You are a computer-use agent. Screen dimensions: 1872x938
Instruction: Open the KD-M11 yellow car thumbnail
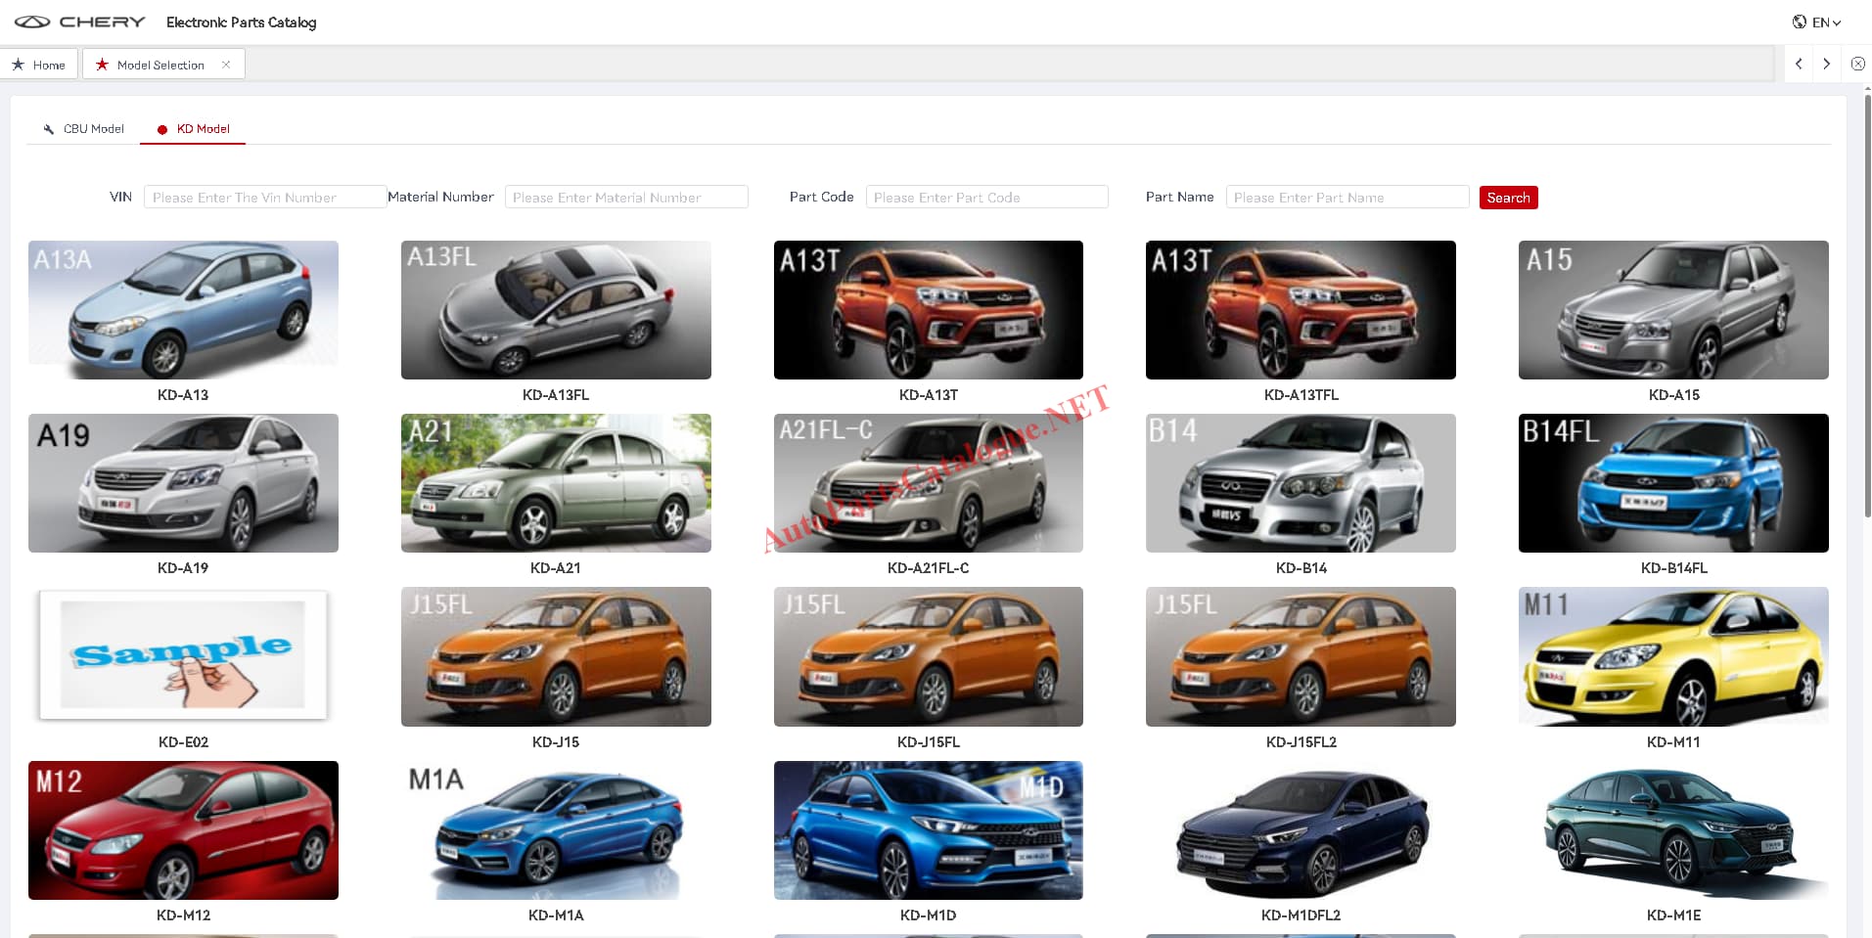tap(1673, 656)
